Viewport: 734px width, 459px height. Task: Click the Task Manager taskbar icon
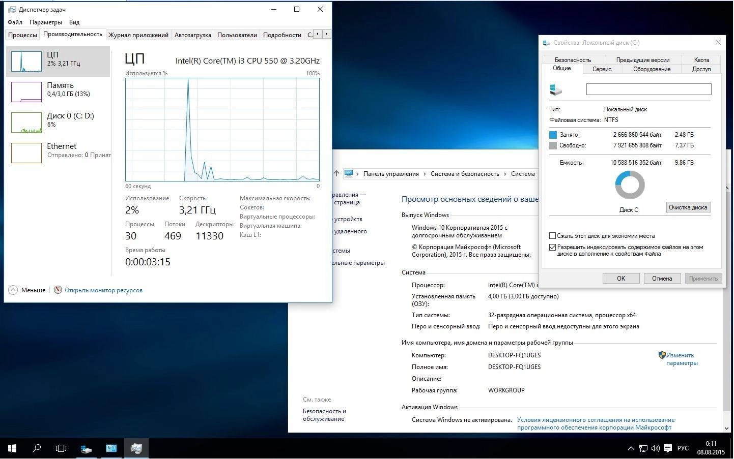136,448
